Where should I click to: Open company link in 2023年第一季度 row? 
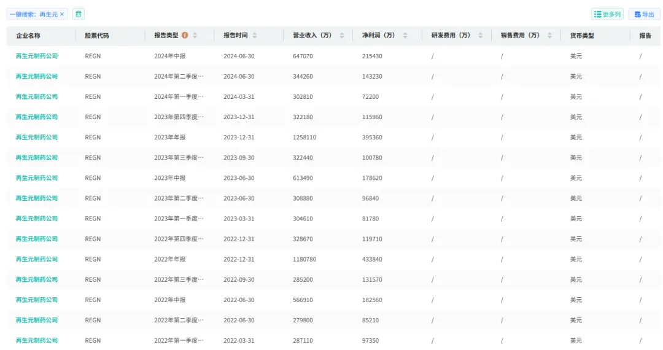point(37,219)
